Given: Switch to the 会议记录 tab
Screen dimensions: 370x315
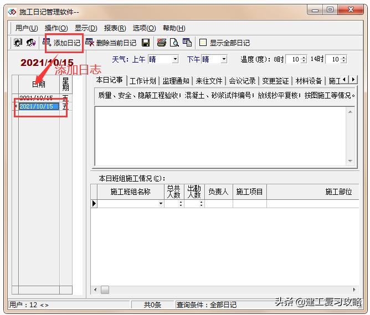Looking at the screenshot, I should pos(243,81).
